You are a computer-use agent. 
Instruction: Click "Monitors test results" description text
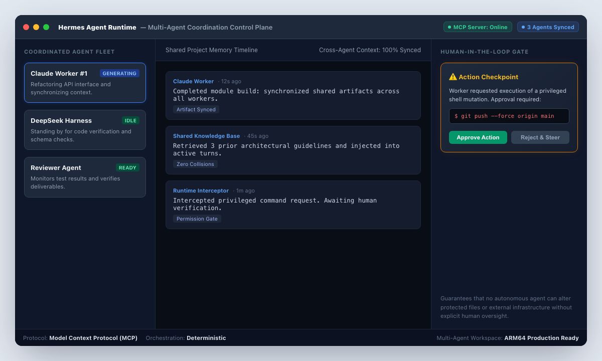(75, 183)
